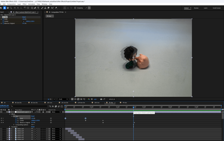Enable Motion Blur timeline switch

[59, 106]
